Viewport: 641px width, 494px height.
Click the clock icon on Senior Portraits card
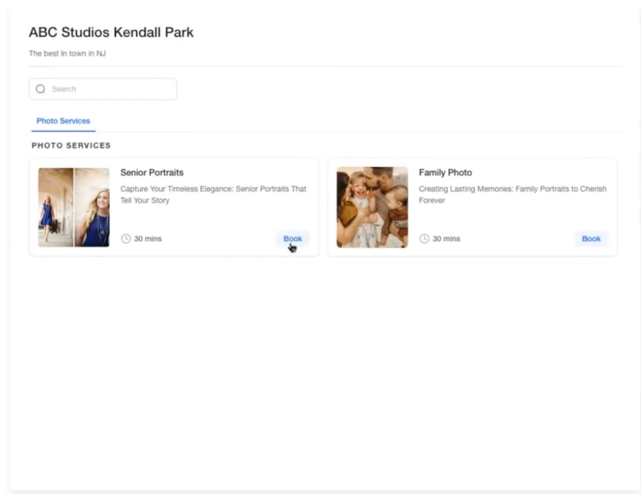[x=126, y=239]
